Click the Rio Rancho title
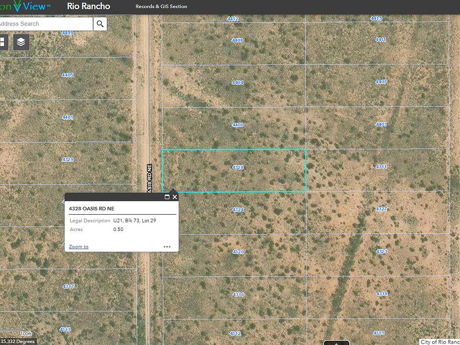This screenshot has width=460, height=345. click(89, 7)
